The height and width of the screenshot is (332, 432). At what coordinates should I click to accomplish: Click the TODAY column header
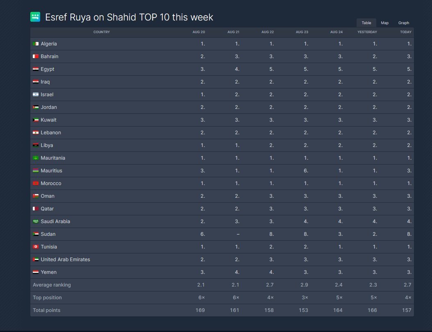click(405, 32)
